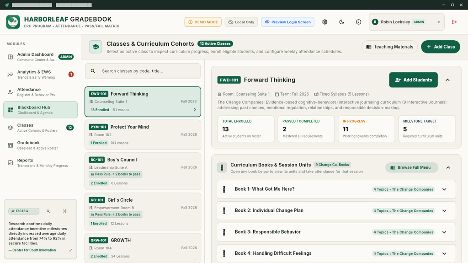Click the Admin Dashboard grid icon
Viewport: 468px width, 263px height.
tap(11, 57)
